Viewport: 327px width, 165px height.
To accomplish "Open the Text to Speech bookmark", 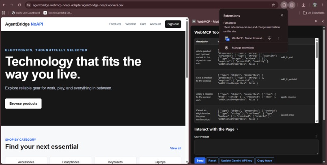I will 58,13.
